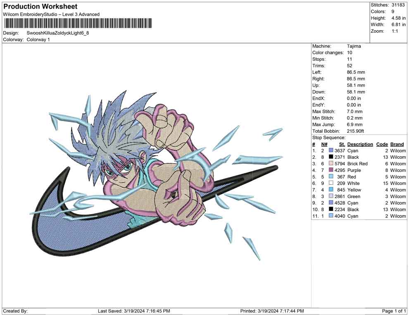409x315 pixels.
Task: Click the color swatch for thread 3637 Cyan
Action: 331,150
